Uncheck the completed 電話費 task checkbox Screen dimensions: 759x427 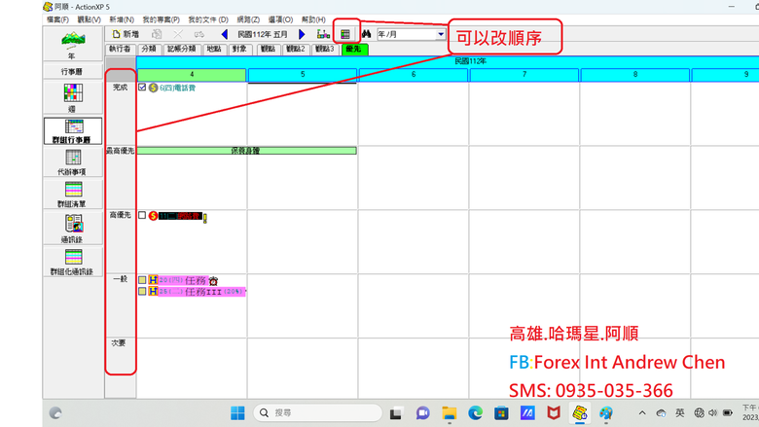tap(142, 88)
